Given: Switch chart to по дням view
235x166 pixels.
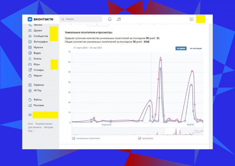Looking at the screenshot, I should 181,48.
